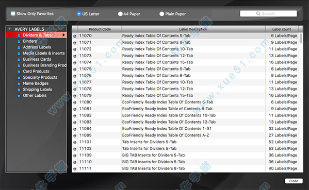309x190 pixels.
Task: Click favorite icon for product 11111
Action: click(x=75, y=169)
